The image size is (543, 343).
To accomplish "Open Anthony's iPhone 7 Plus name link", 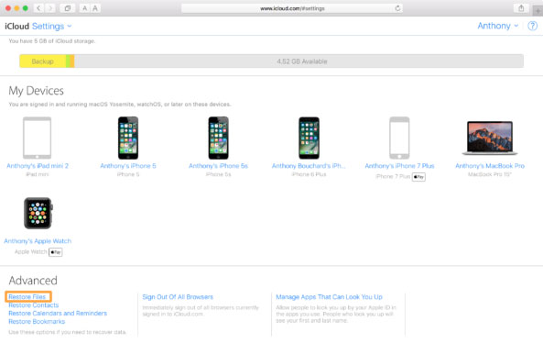I will click(399, 166).
